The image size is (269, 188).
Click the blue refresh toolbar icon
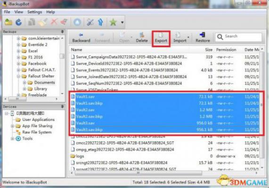(19, 22)
